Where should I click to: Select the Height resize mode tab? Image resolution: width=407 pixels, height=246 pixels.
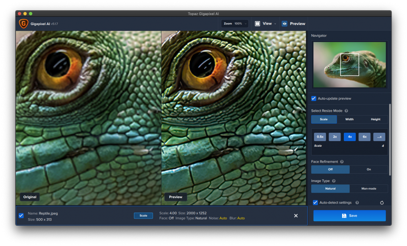point(375,119)
